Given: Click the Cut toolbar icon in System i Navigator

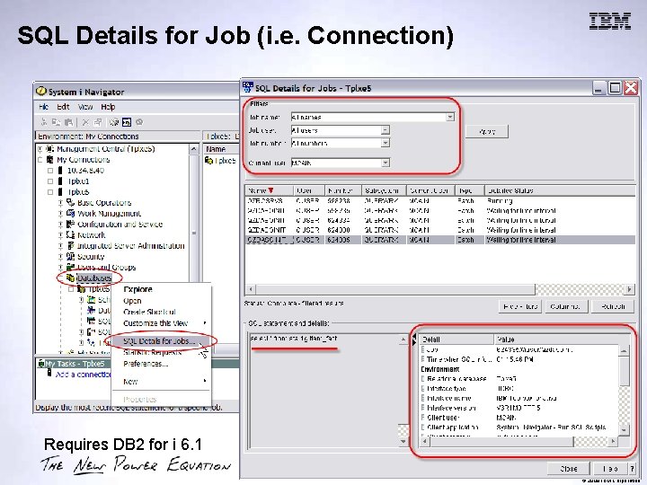Looking at the screenshot, I should coord(44,122).
